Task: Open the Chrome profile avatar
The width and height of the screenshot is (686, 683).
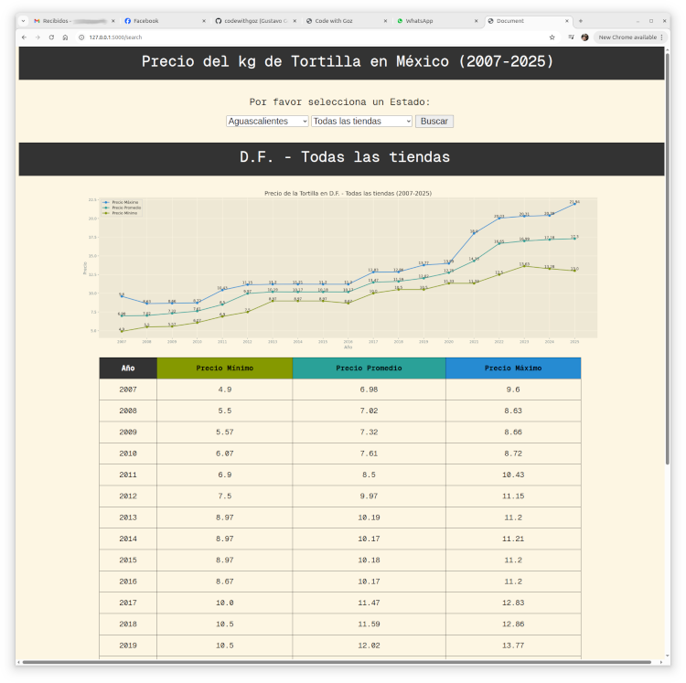Action: pyautogui.click(x=584, y=37)
